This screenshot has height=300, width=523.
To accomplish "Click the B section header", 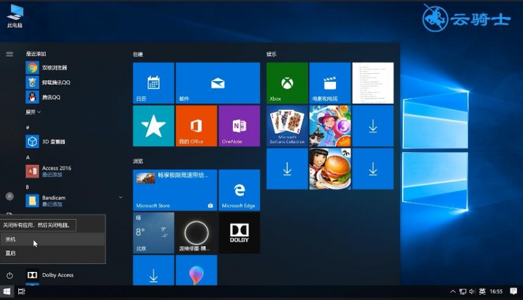I will coord(27,187).
